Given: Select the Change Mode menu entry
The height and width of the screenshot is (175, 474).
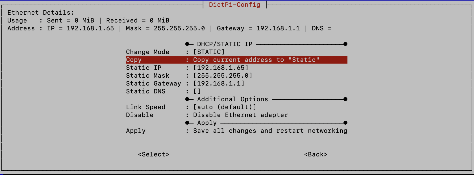Looking at the screenshot, I should (x=147, y=52).
